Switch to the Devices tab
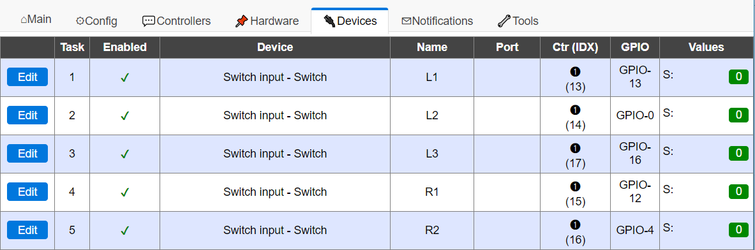Viewport: 755px width, 250px height. [x=350, y=20]
